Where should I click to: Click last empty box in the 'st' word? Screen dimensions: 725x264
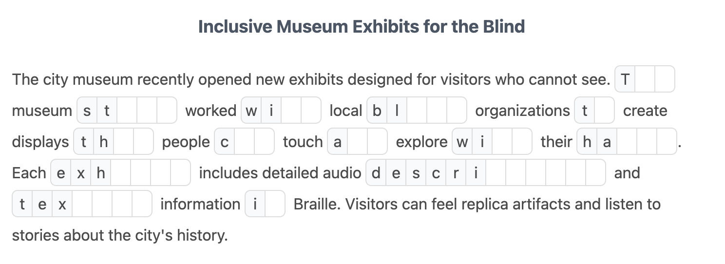click(167, 111)
